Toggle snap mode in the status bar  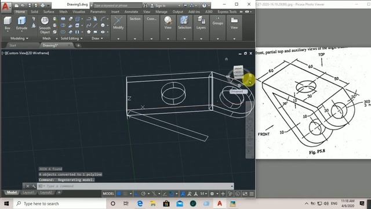point(125,193)
